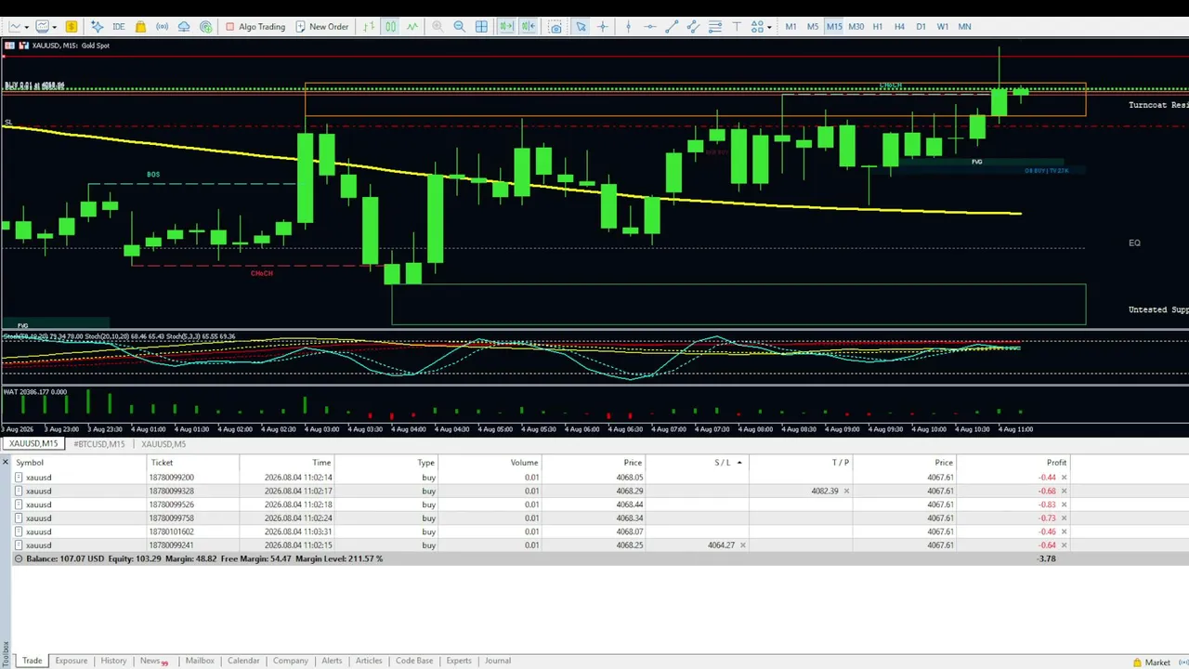This screenshot has width=1189, height=669.
Task: Open the News tab in Toolbox
Action: (153, 661)
